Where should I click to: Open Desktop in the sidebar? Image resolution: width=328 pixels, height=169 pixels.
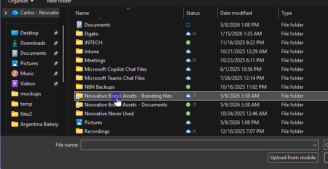(29, 33)
